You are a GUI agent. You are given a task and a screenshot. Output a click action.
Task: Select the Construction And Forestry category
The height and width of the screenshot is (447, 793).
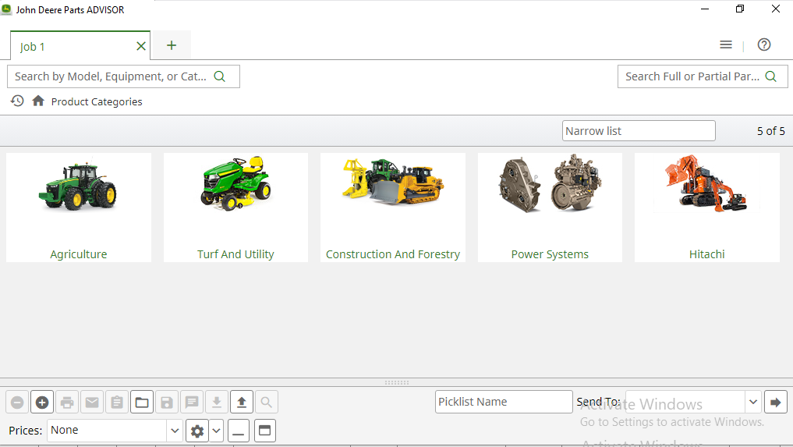(393, 208)
